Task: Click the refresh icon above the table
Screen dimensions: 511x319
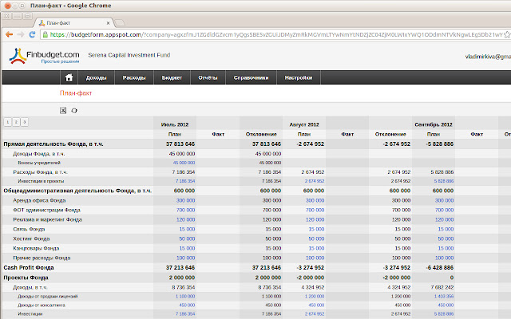Action: point(74,110)
